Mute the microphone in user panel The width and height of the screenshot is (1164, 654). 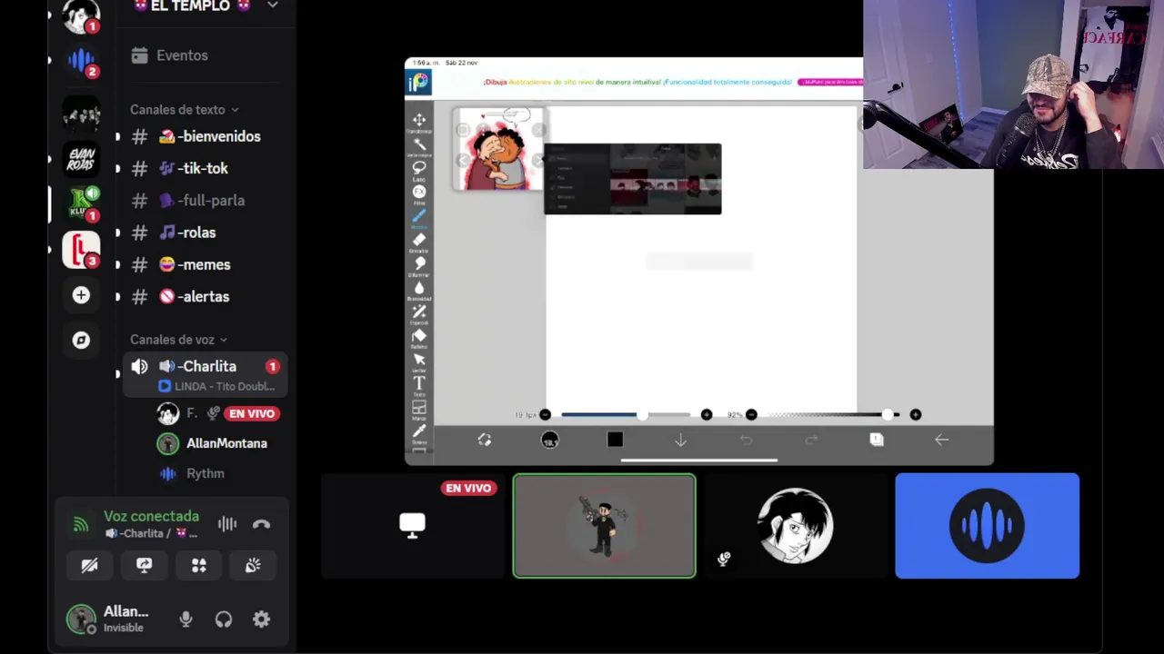tap(186, 619)
